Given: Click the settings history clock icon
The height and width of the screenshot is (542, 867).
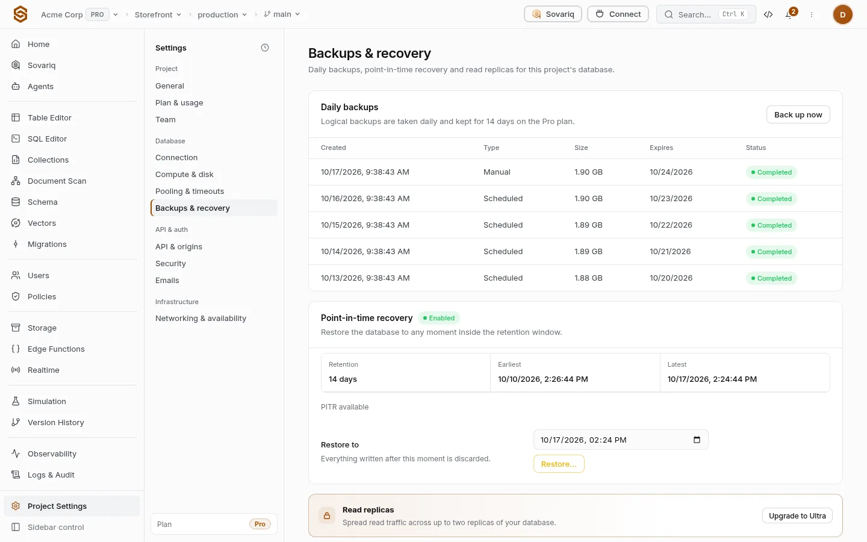Looking at the screenshot, I should pos(265,48).
